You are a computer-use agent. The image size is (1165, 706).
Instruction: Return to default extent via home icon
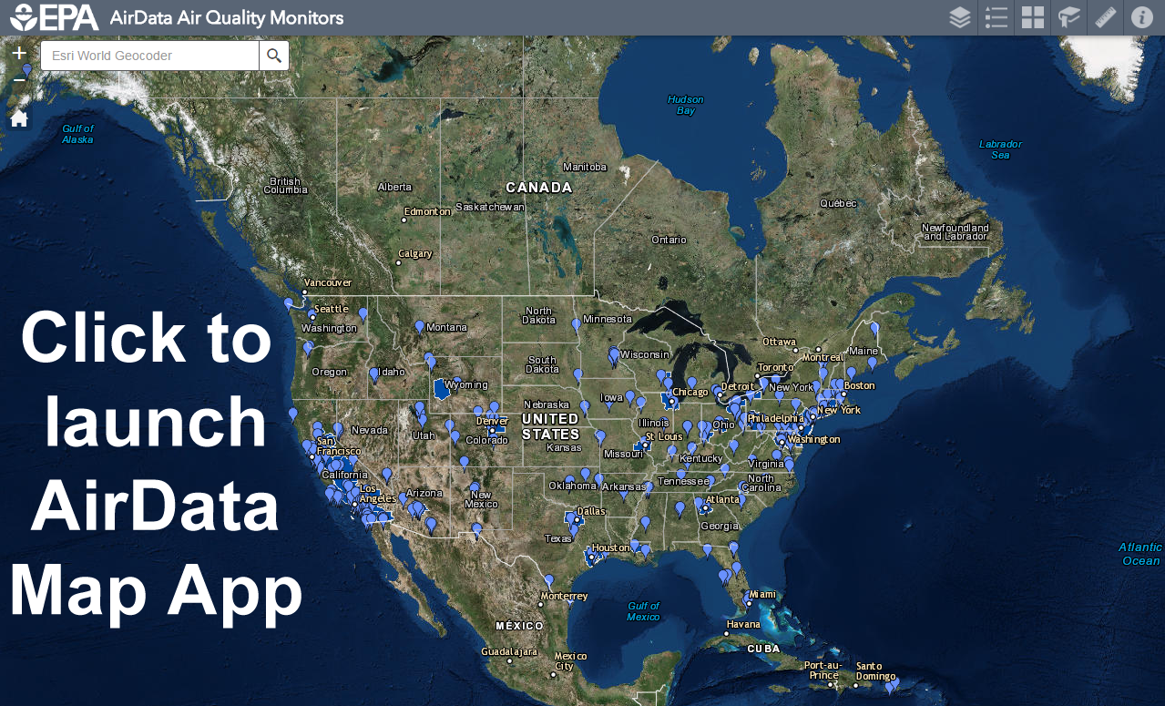pos(18,118)
